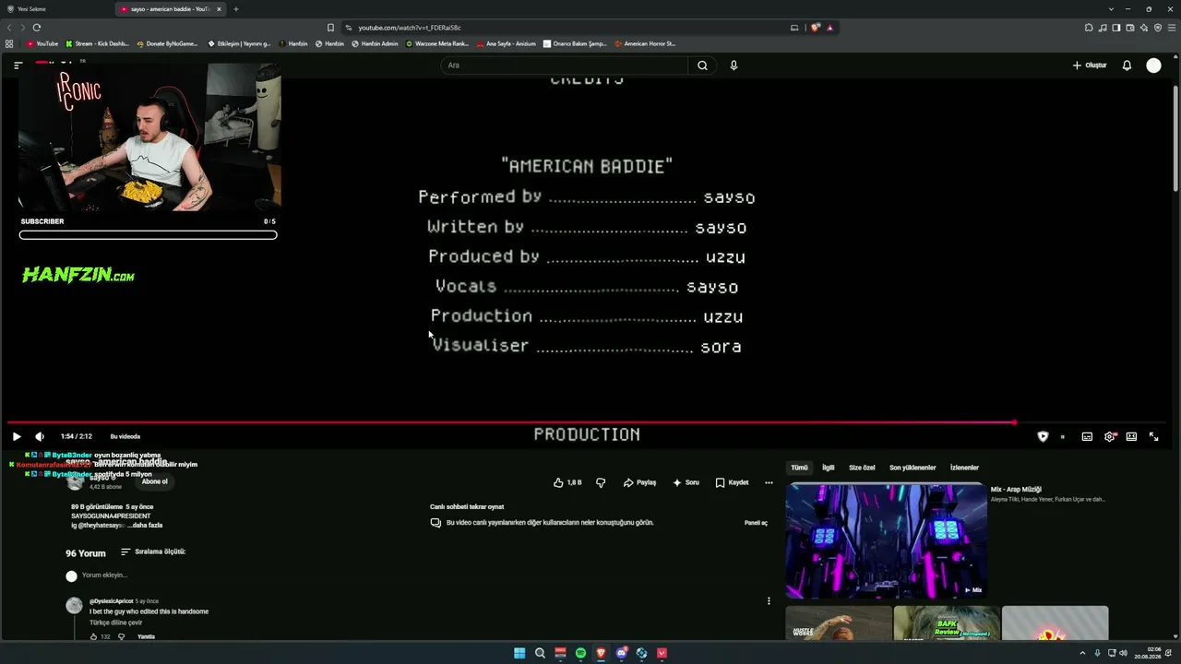
Task: Open video player settings gear
Action: click(1109, 436)
